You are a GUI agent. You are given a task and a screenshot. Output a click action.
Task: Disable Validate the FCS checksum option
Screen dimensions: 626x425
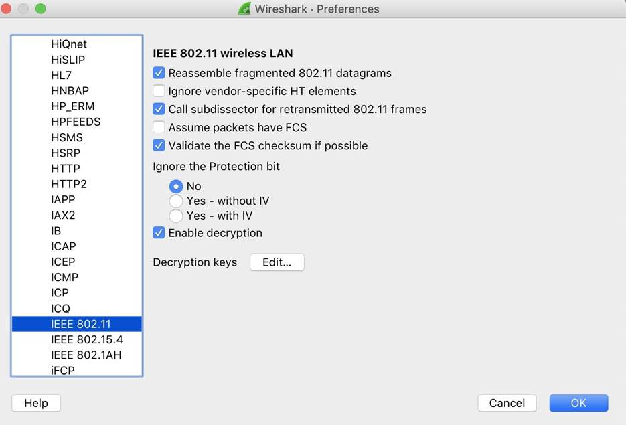coord(159,145)
